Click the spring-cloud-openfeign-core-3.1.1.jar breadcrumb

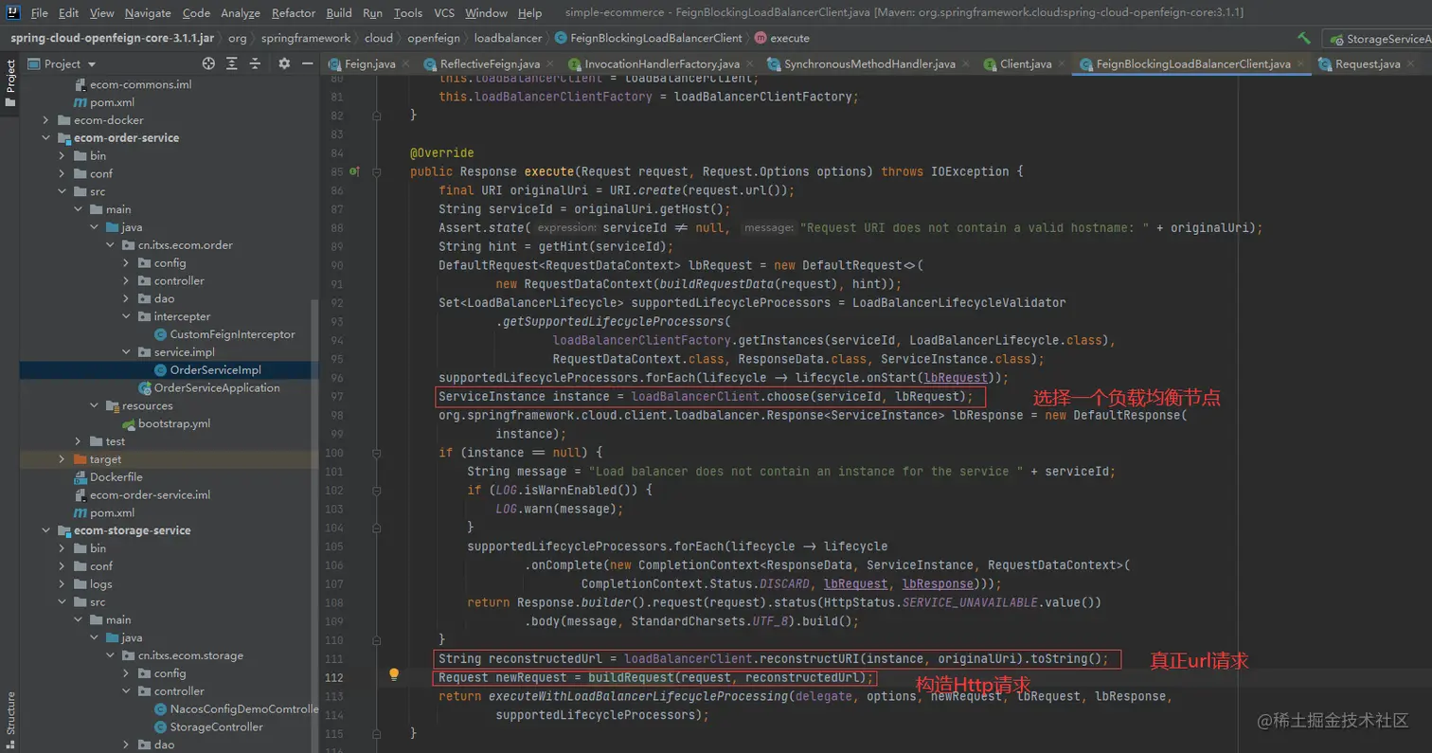pyautogui.click(x=112, y=39)
